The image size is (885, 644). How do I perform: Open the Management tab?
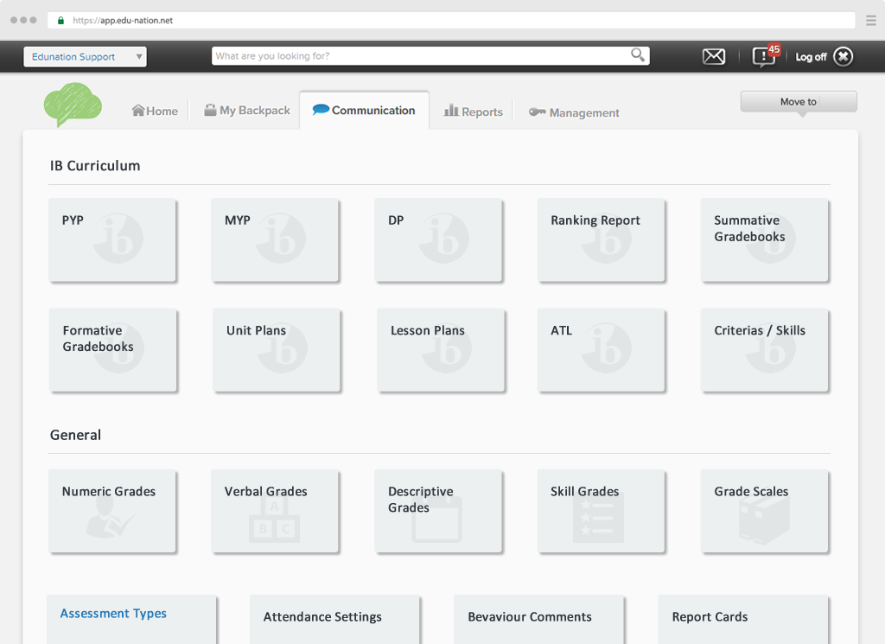[x=574, y=113]
